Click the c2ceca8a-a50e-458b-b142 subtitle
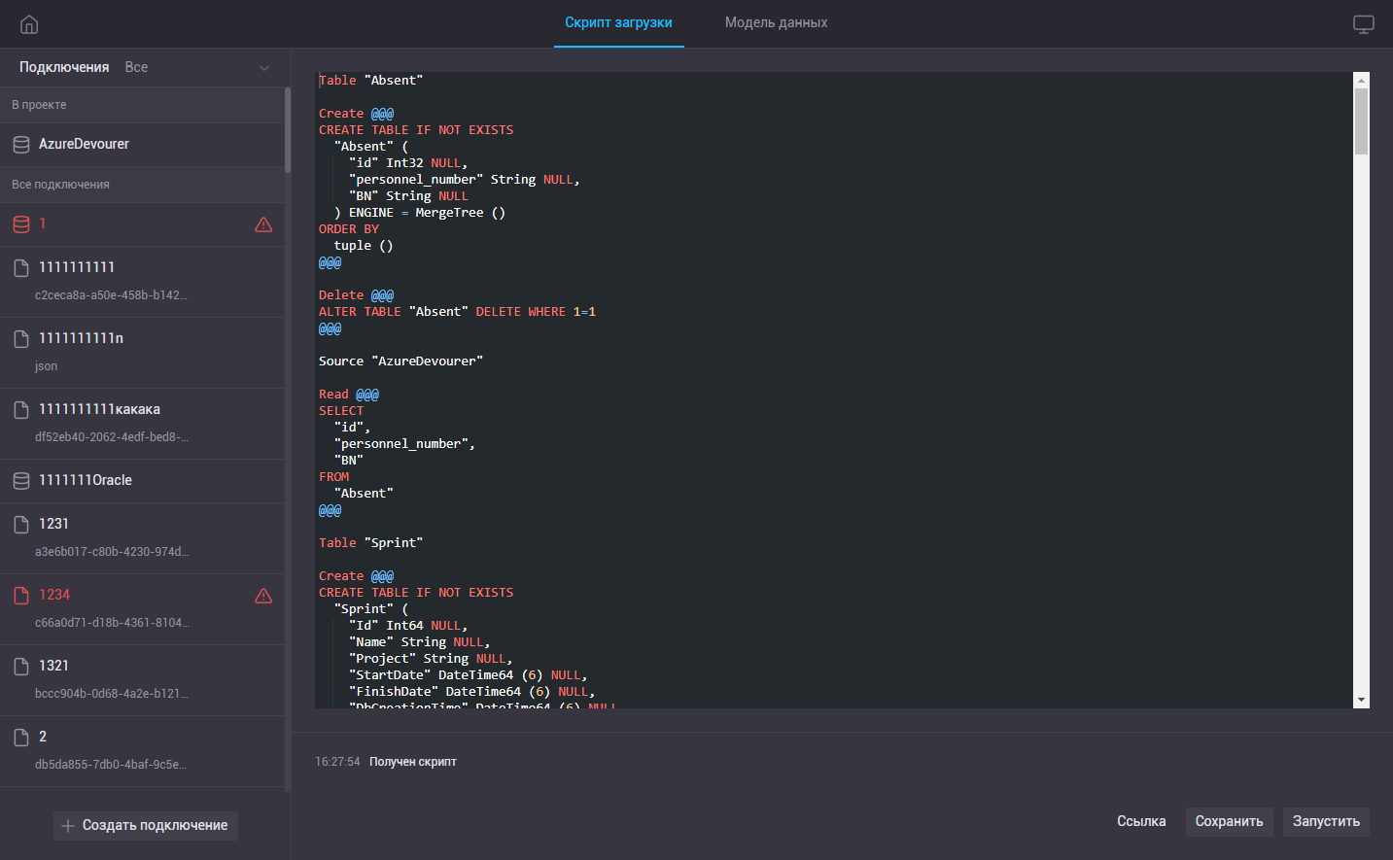 tap(111, 295)
